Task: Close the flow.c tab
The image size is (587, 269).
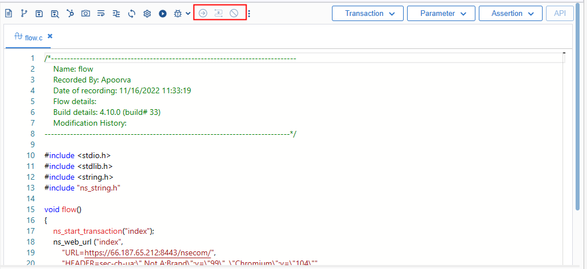Action: click(50, 36)
